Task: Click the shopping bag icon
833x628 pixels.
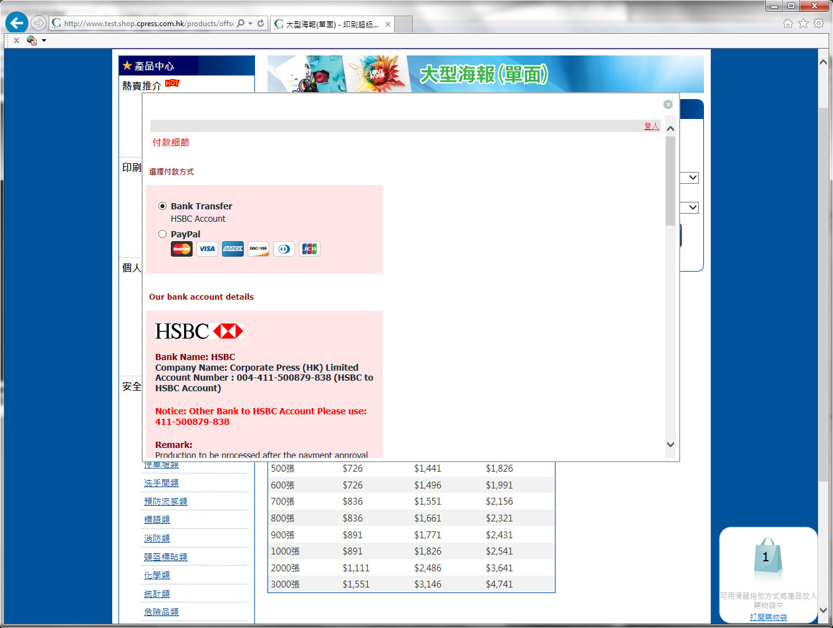Action: pos(766,559)
